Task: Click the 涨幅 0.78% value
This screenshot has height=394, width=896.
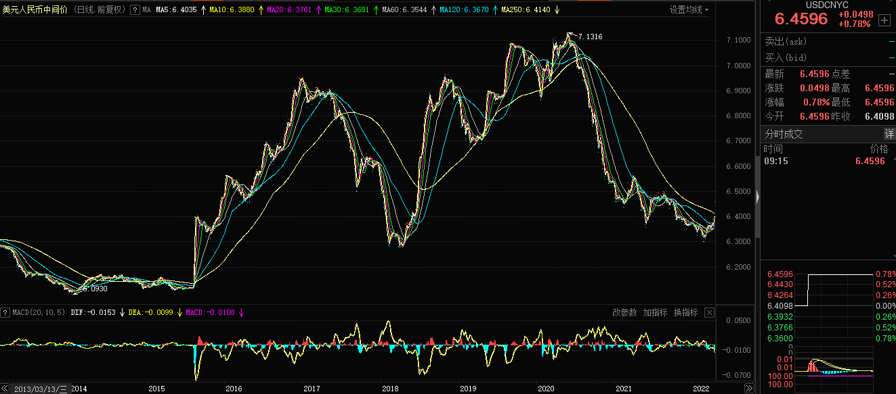Action: (x=816, y=102)
